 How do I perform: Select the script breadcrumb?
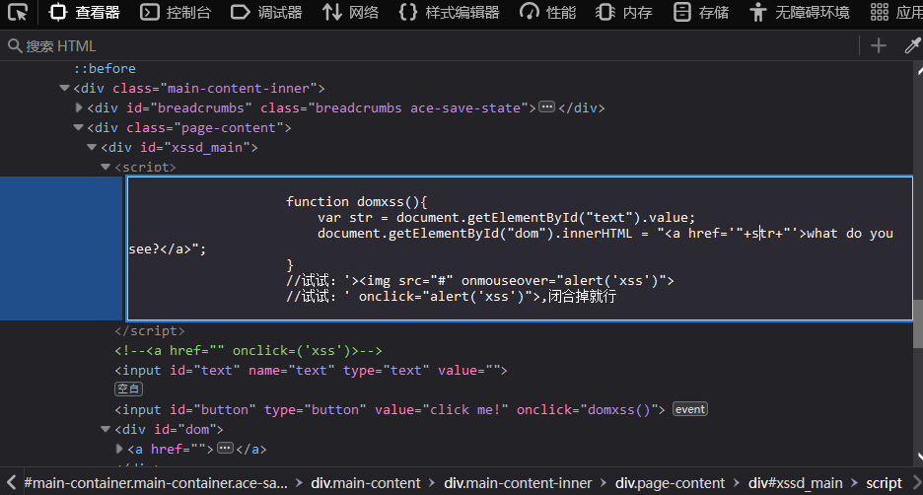[x=884, y=483]
